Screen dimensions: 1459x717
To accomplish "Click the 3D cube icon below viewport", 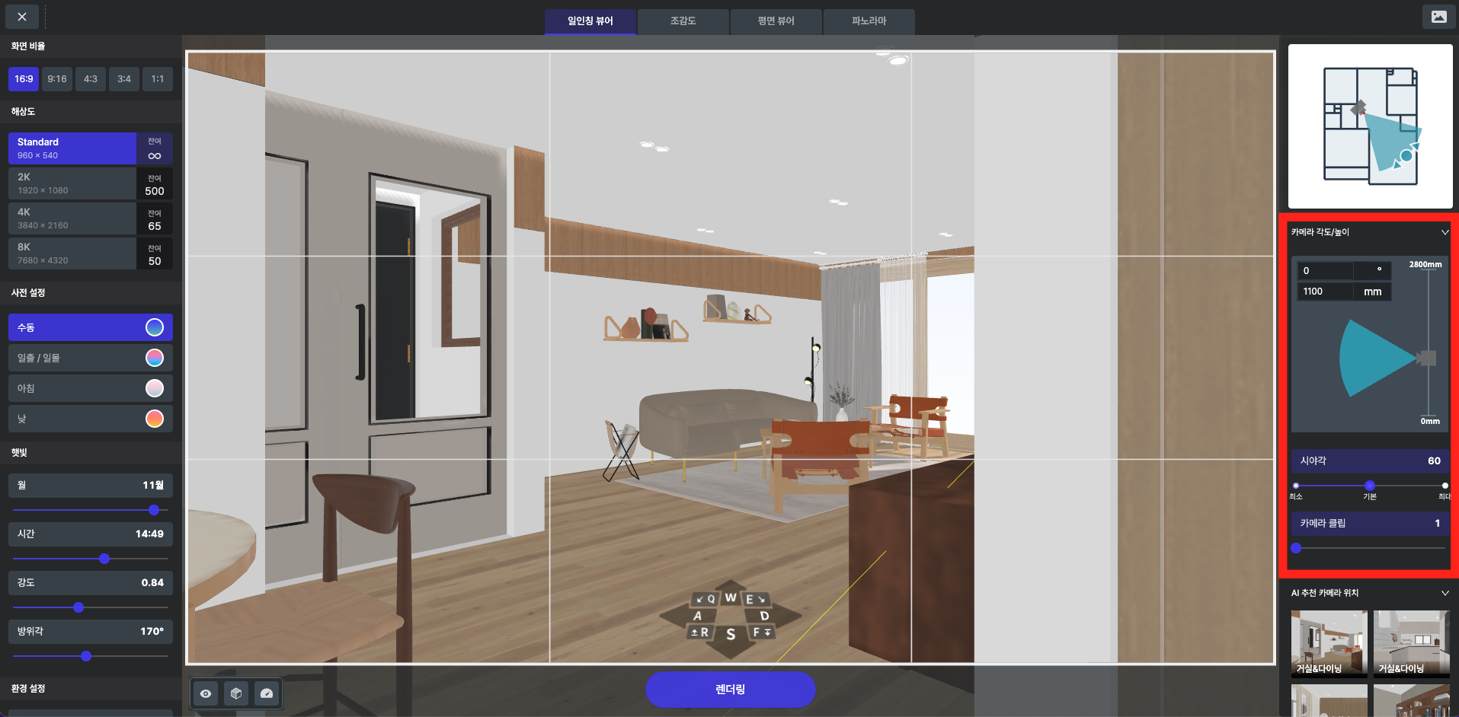I will coord(236,693).
